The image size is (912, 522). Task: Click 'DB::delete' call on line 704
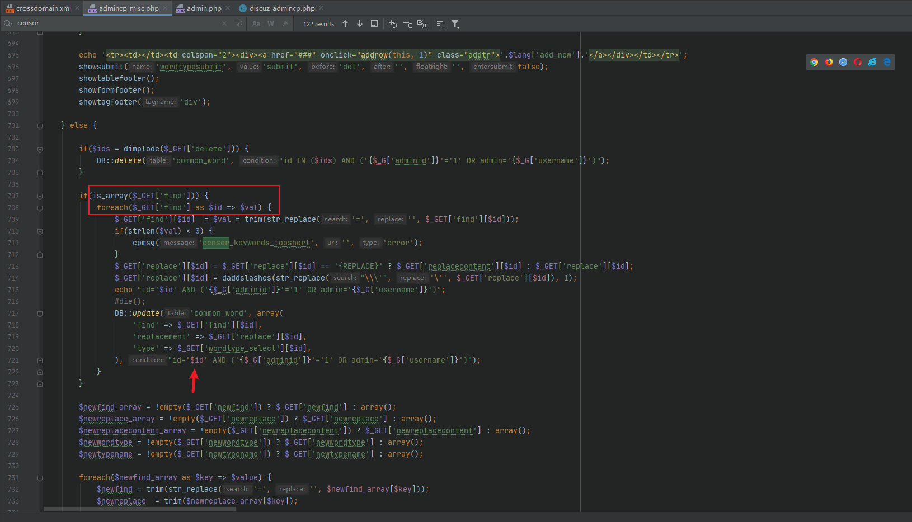coord(119,161)
